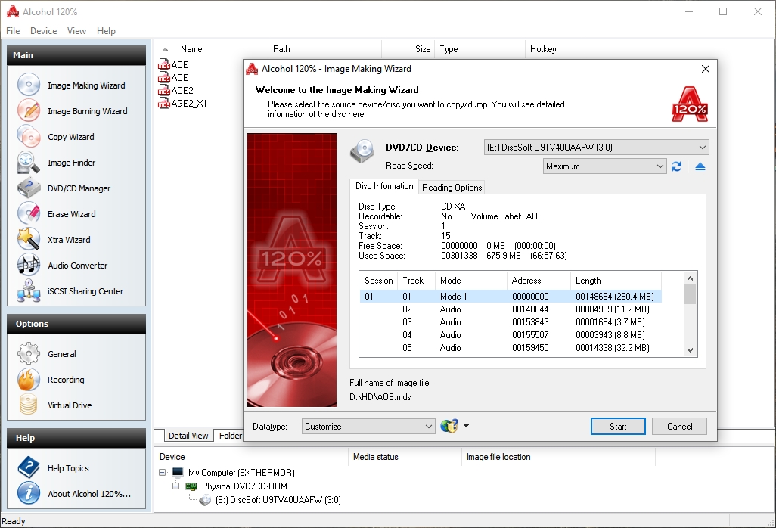Screen dimensions: 776x528
Task: Open Recording options flame icon
Action: [29, 379]
